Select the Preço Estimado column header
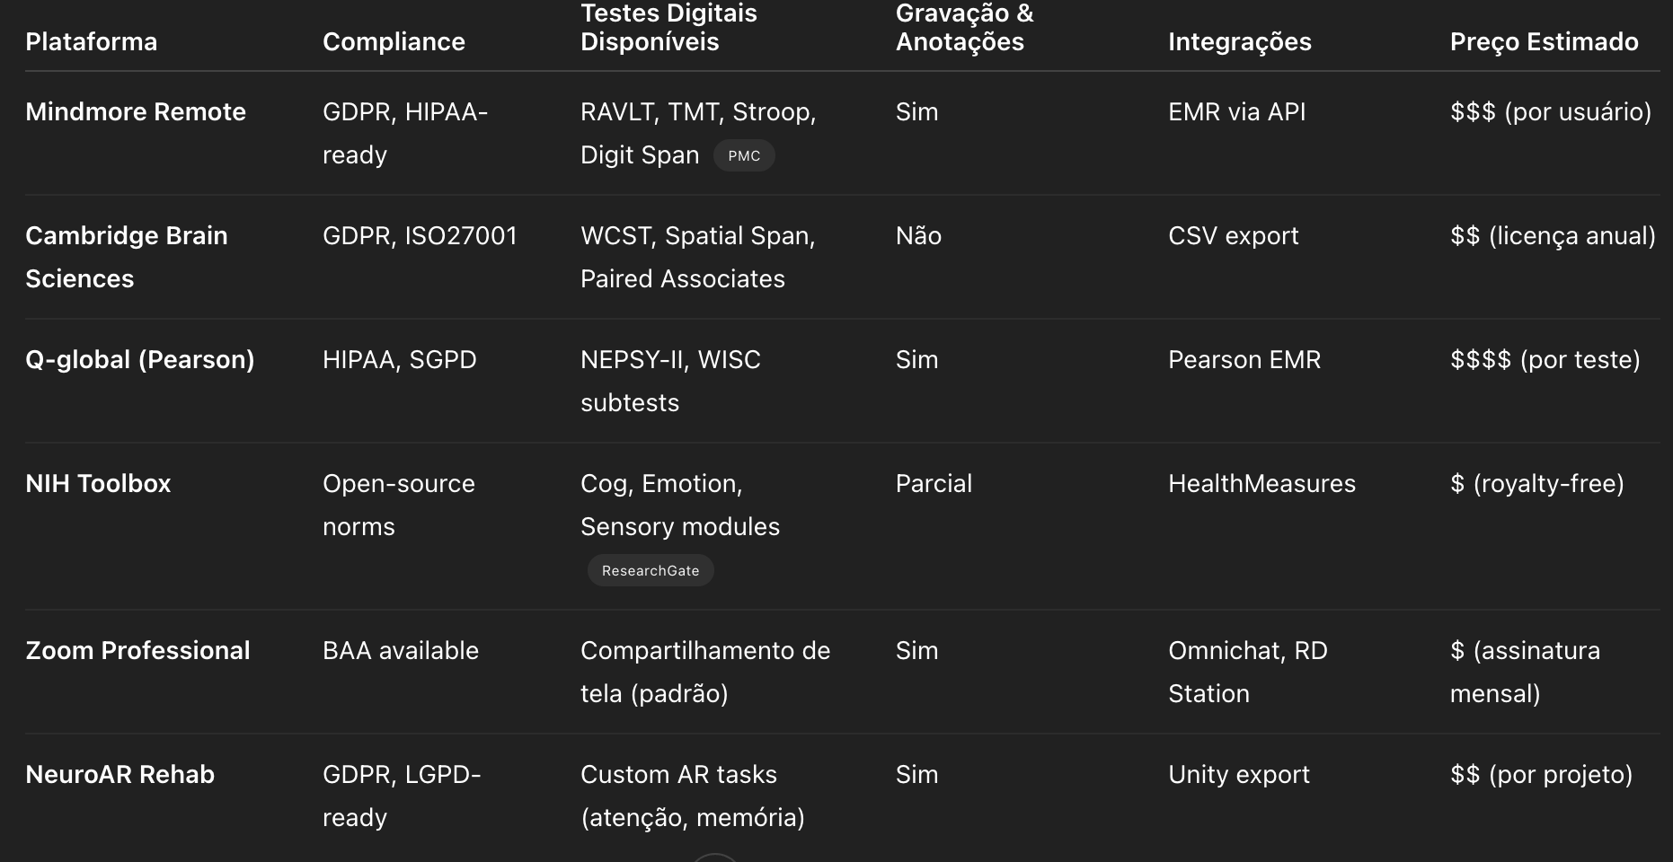The height and width of the screenshot is (862, 1673). coord(1545,41)
